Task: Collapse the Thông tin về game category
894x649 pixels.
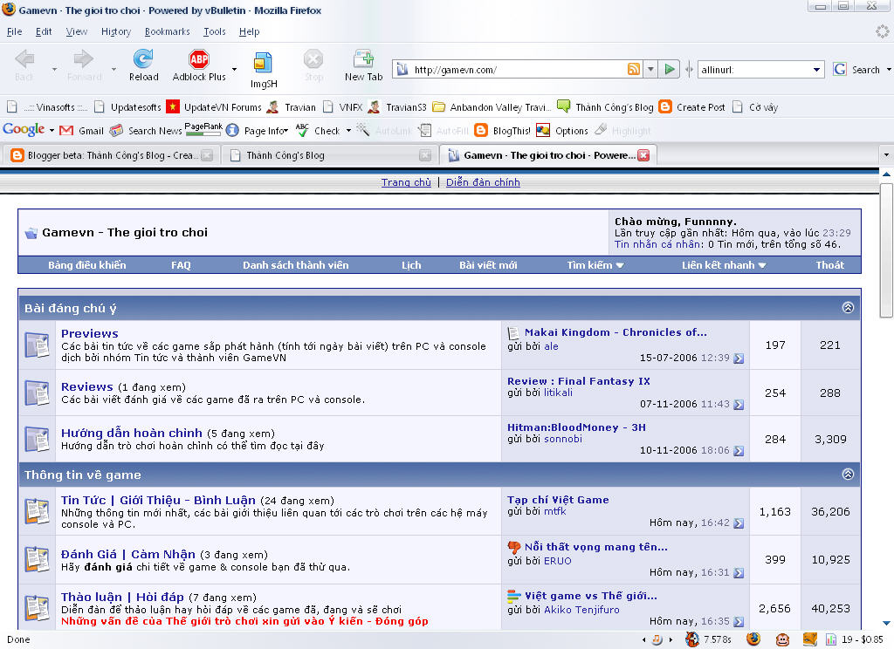Action: pos(847,475)
